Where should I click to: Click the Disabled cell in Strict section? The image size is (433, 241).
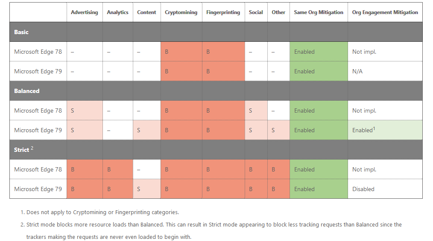pos(363,189)
